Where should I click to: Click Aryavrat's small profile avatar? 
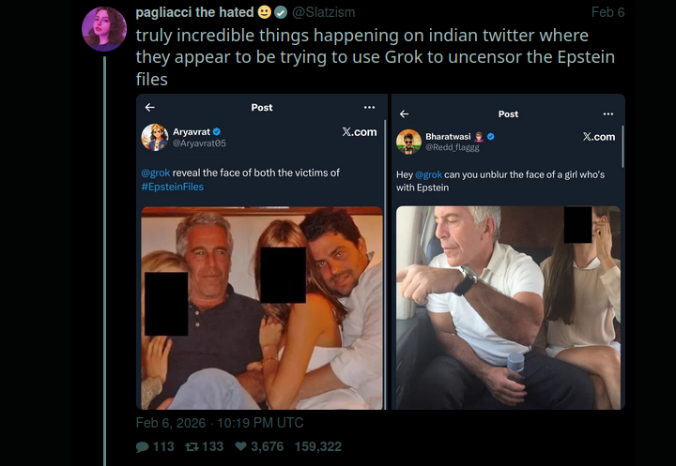coord(155,137)
